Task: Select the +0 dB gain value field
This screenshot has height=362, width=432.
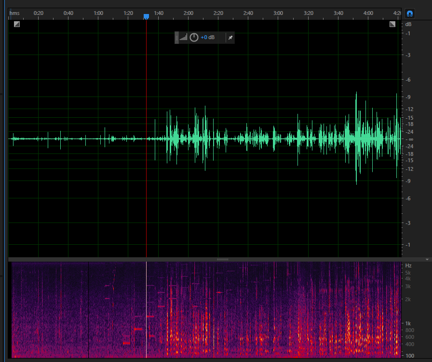Action: pos(208,37)
